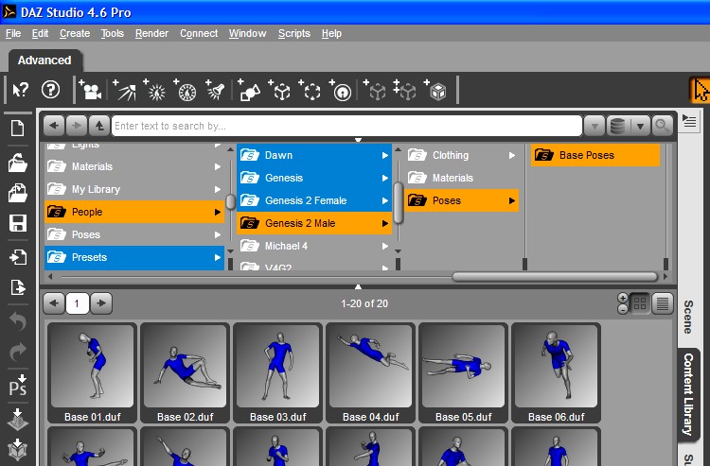Launch the Photoshop bridge Ps icon

point(18,385)
